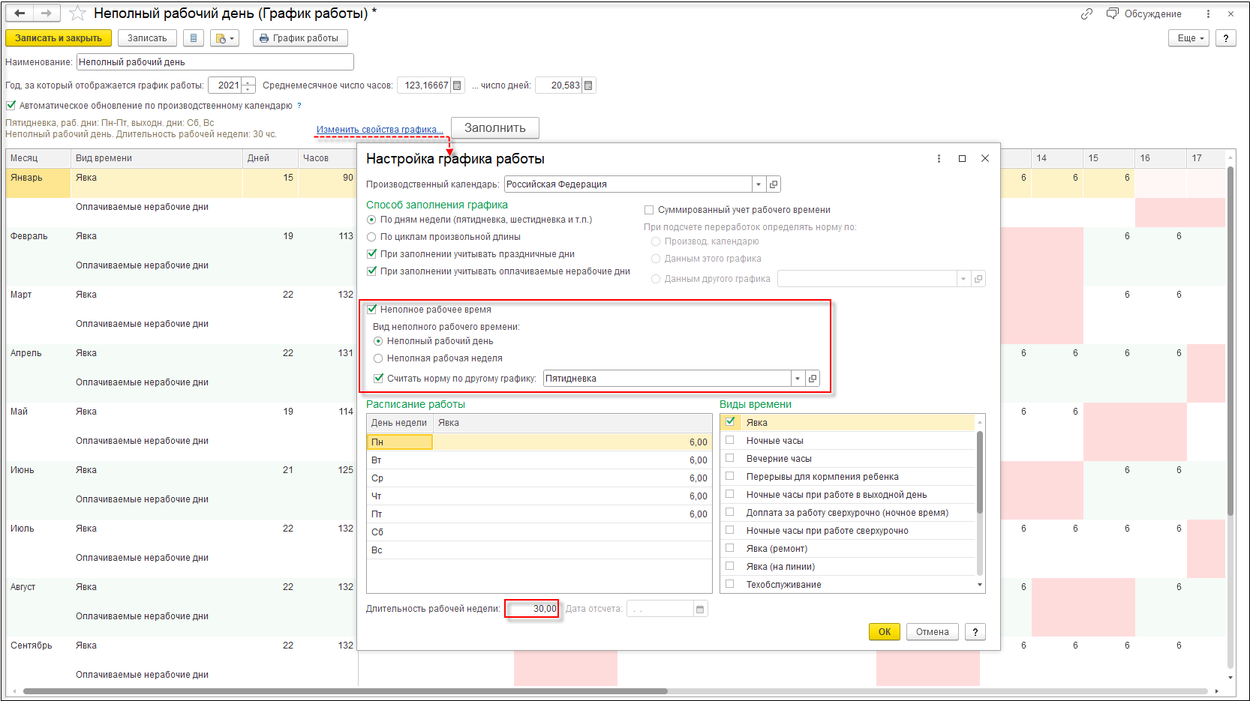
Task: Open the Пятидневка schedule record icon
Action: (x=813, y=379)
